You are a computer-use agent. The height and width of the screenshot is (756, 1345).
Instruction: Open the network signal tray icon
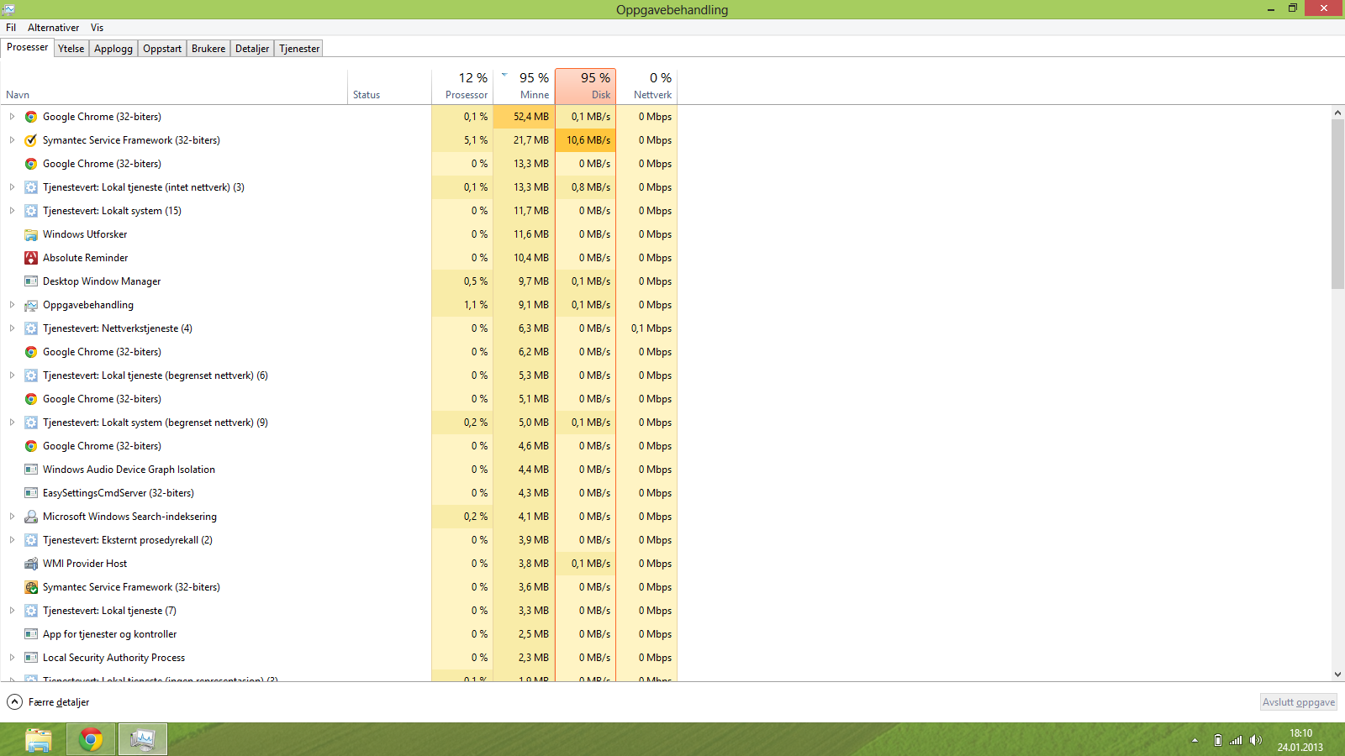(1236, 740)
